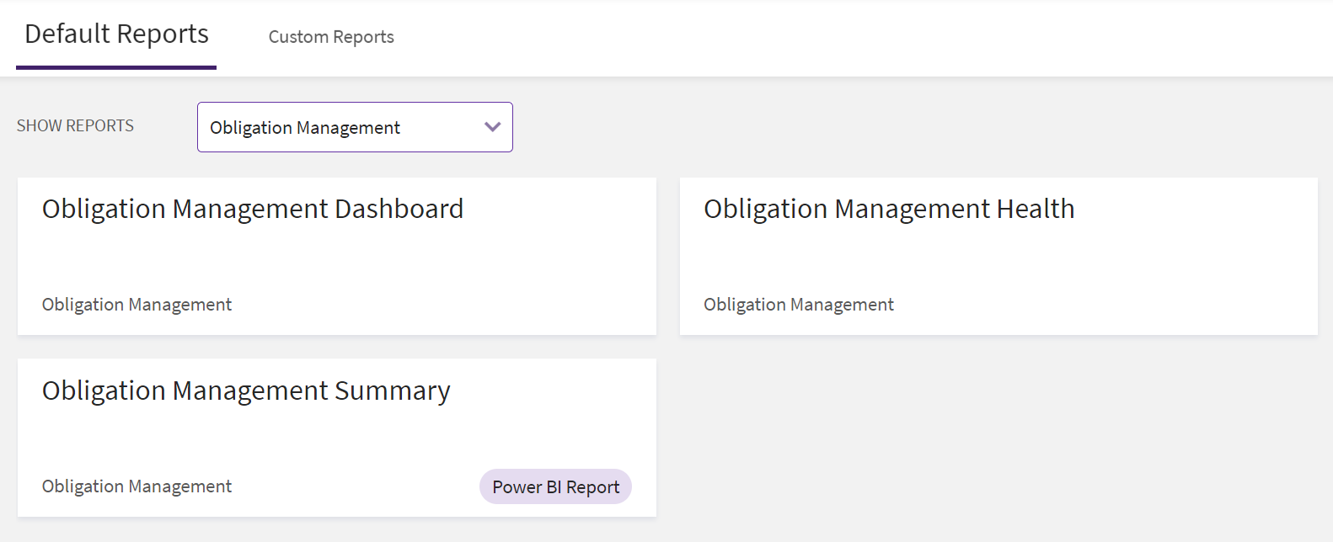
Task: Expand the dropdown using the purple chevron arrow
Action: 493,127
